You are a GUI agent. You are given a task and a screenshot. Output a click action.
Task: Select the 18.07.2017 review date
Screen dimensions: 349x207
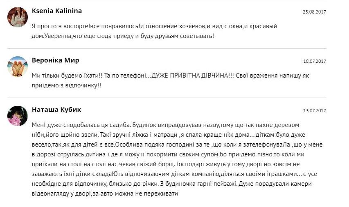tap(314, 61)
